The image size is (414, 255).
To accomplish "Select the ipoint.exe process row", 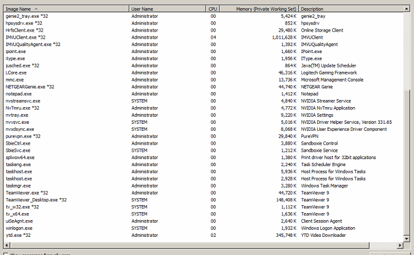I will click(203, 51).
